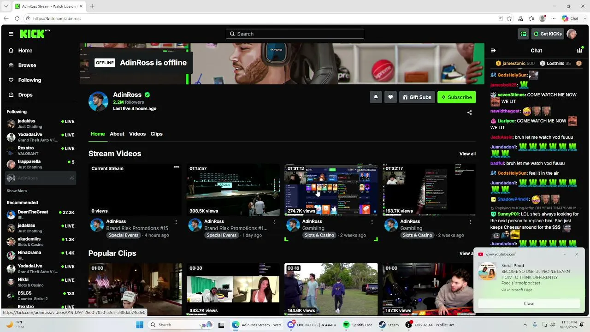Add page to favorites star
This screenshot has width=590, height=332.
[509, 18]
